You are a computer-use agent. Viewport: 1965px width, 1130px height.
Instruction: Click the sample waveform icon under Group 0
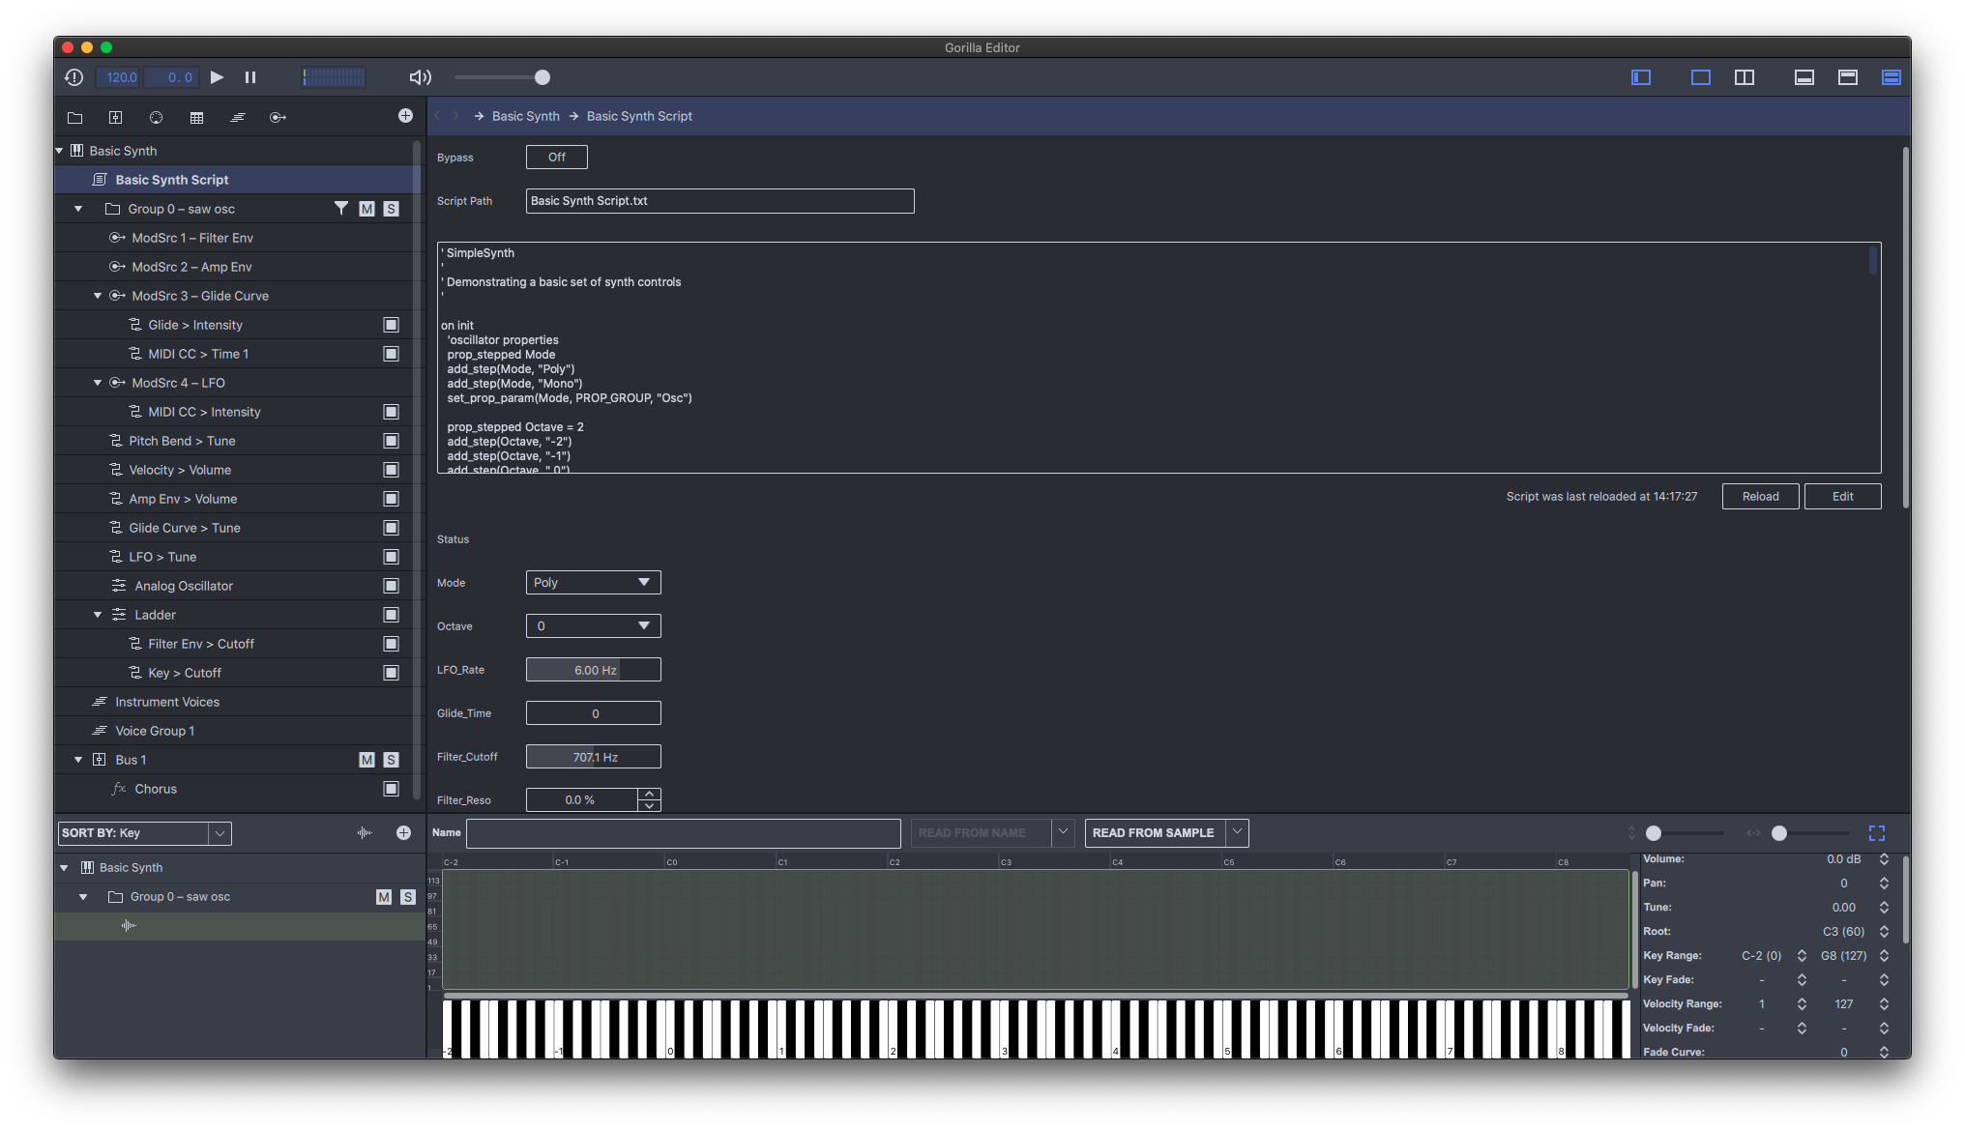(129, 925)
